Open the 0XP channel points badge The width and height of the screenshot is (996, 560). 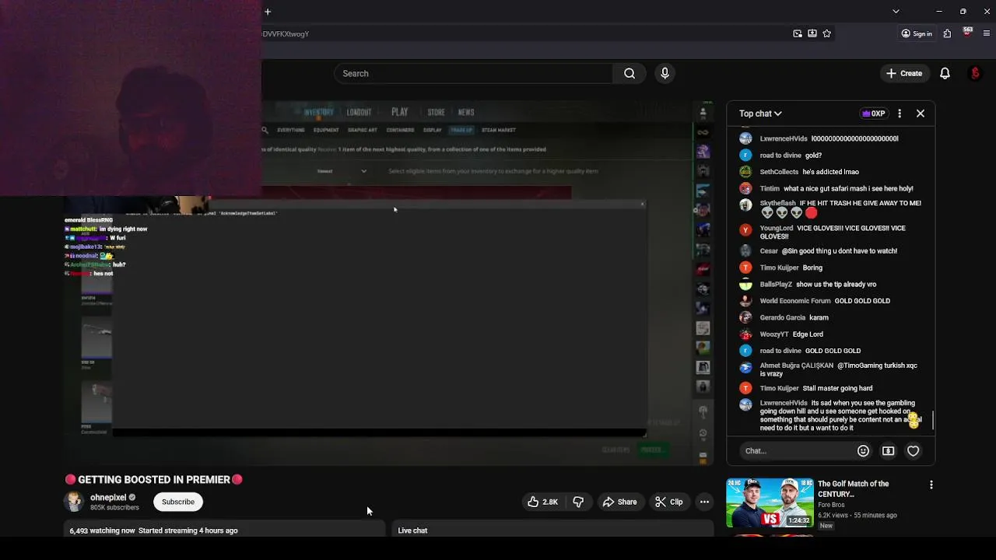point(873,114)
